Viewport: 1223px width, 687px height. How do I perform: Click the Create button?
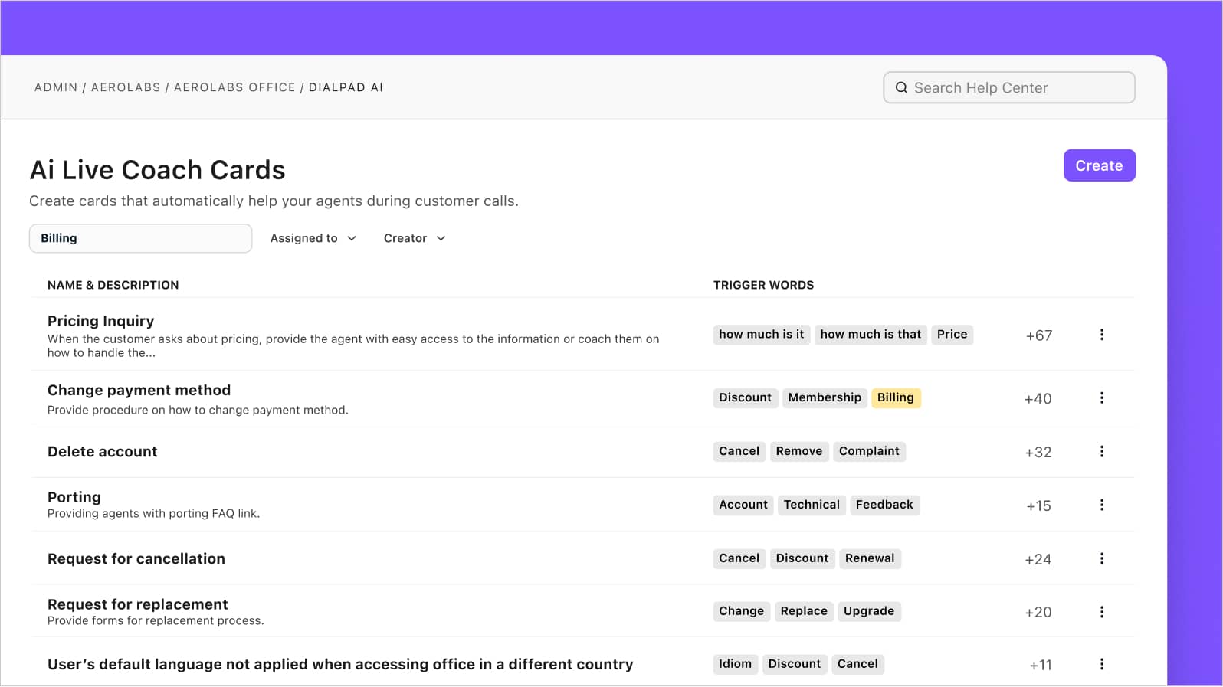[x=1099, y=166]
